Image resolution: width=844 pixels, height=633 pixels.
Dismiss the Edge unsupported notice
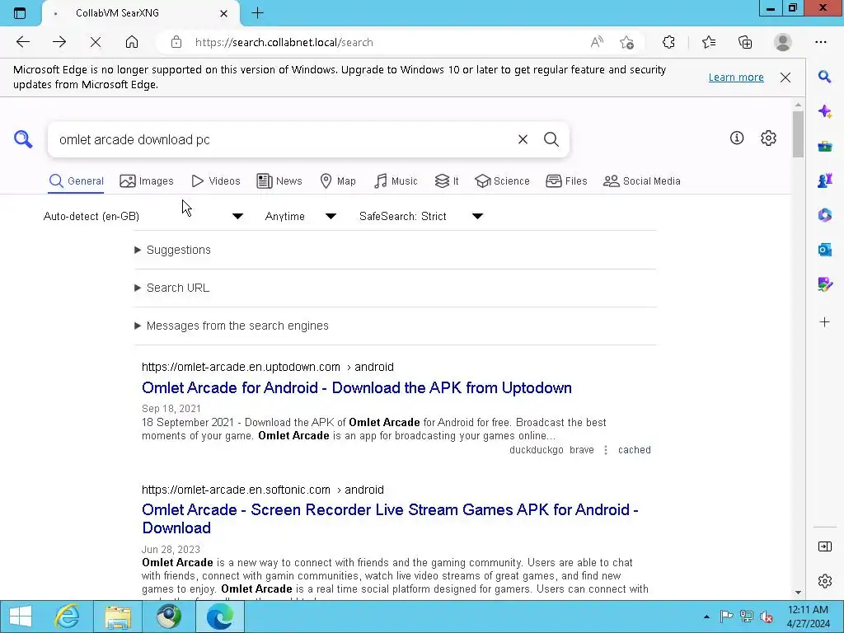(785, 77)
